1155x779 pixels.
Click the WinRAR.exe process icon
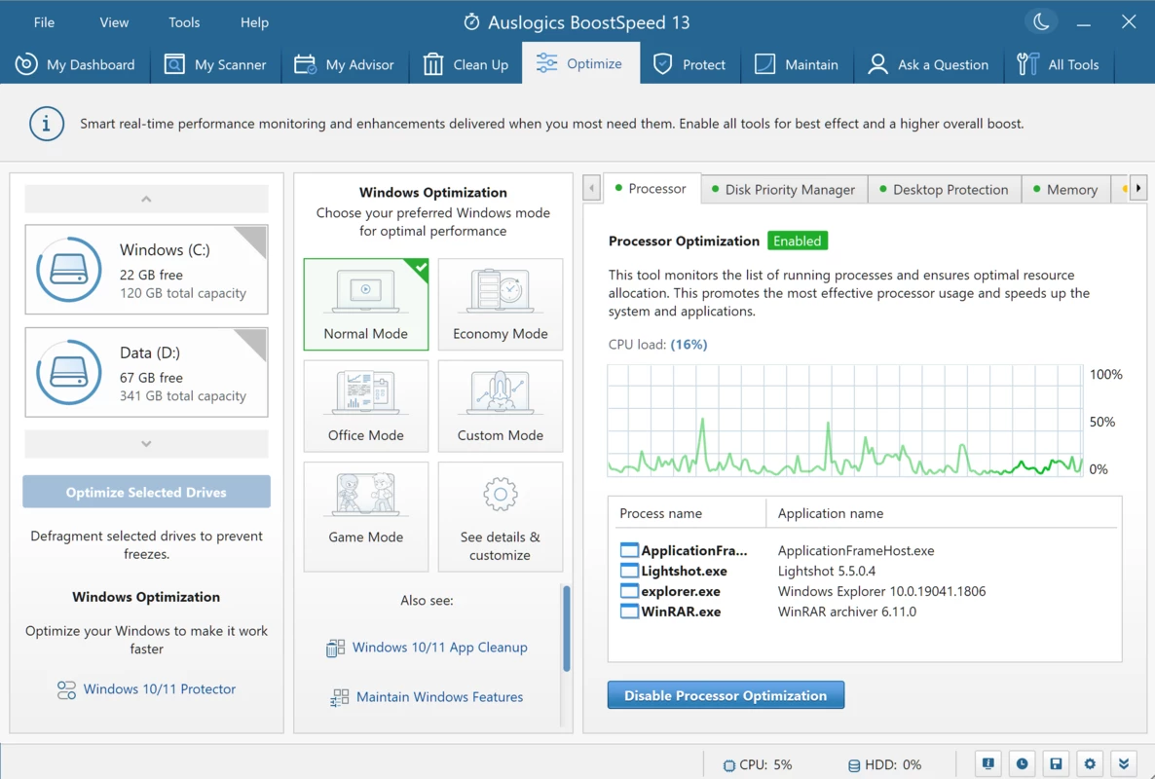629,612
